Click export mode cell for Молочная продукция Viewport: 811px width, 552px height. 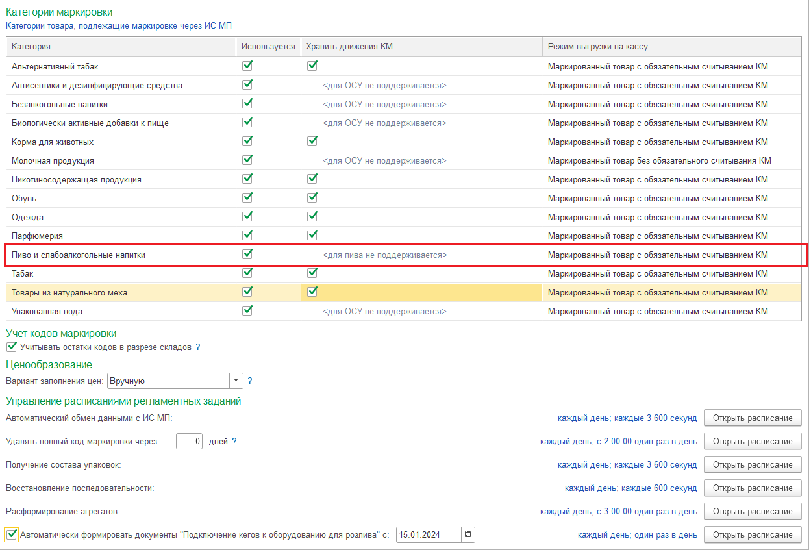pos(659,161)
